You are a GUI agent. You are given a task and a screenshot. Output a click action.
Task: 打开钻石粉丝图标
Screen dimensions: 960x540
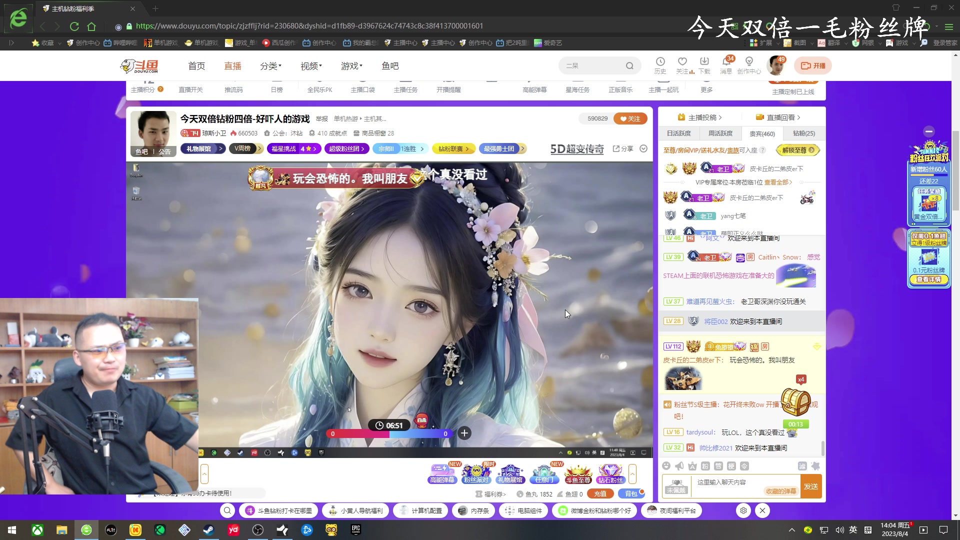click(x=611, y=472)
